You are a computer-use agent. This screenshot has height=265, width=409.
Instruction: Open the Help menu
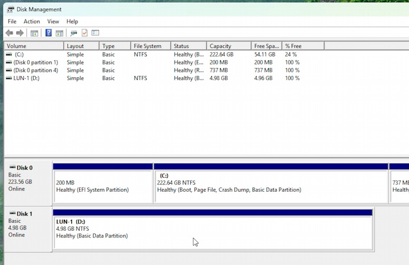72,22
